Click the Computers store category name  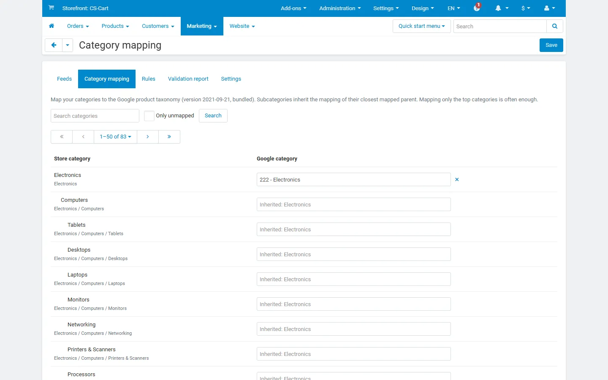point(74,200)
